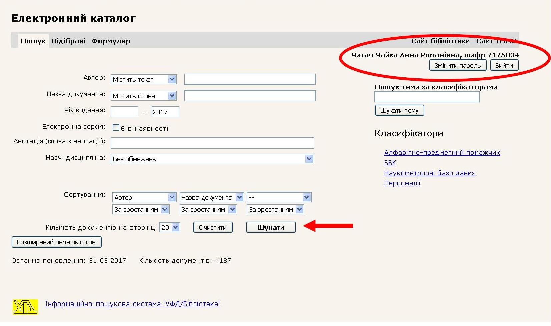The image size is (551, 326).
Task: Open 'За зростанням' dropdown under Автор
Action: coord(141,210)
